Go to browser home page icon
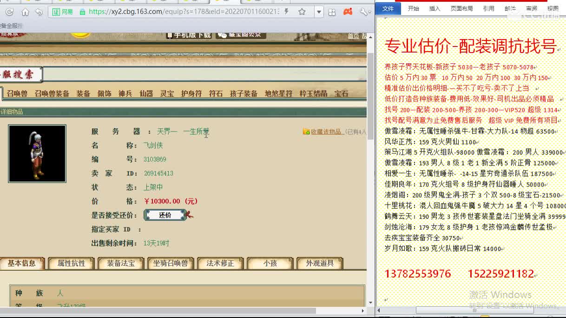Image resolution: width=566 pixels, height=318 pixels. pos(25,12)
